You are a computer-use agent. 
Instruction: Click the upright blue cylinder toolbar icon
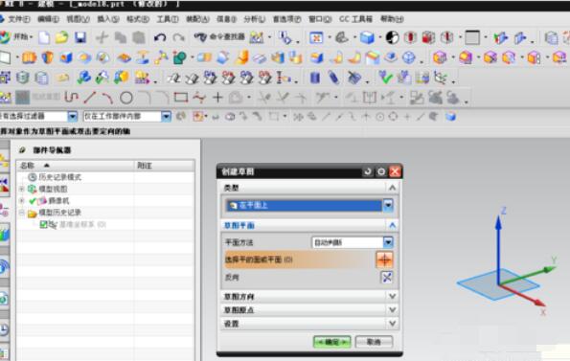pyautogui.click(x=315, y=77)
